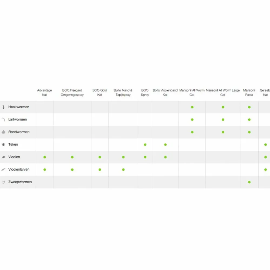Open the Mansonil Pasta column header
This screenshot has width=270, height=270.
coord(249,93)
